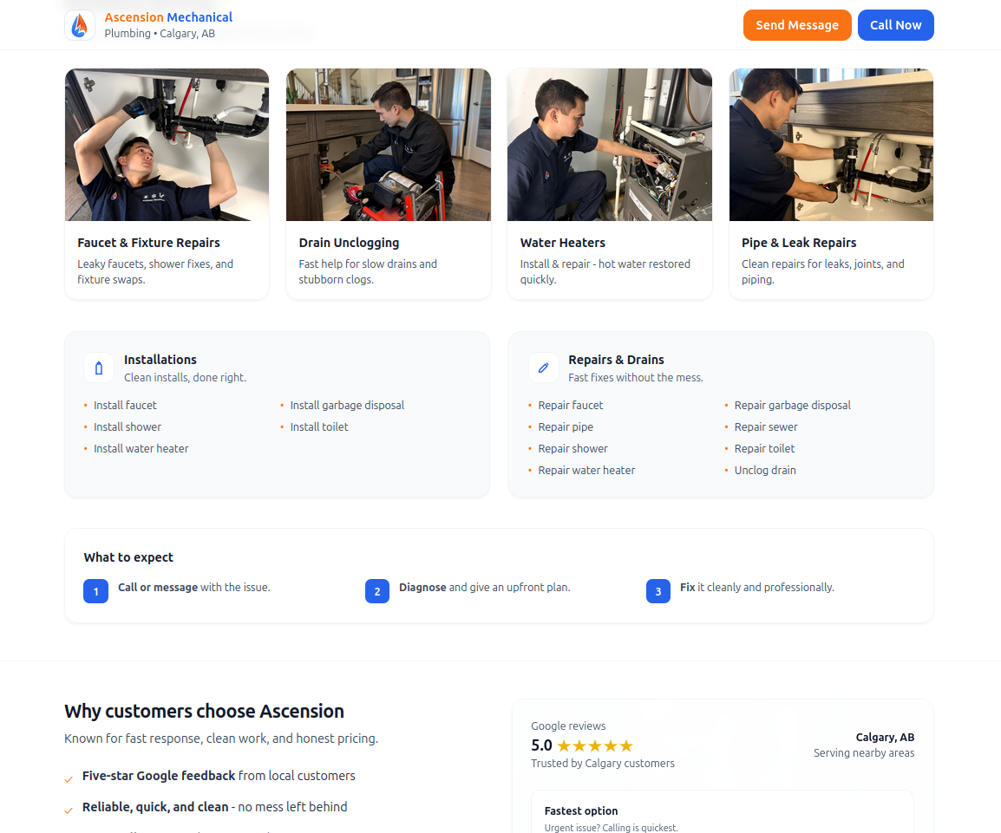Click the step 2 number badge
The height and width of the screenshot is (833, 1001).
377,591
